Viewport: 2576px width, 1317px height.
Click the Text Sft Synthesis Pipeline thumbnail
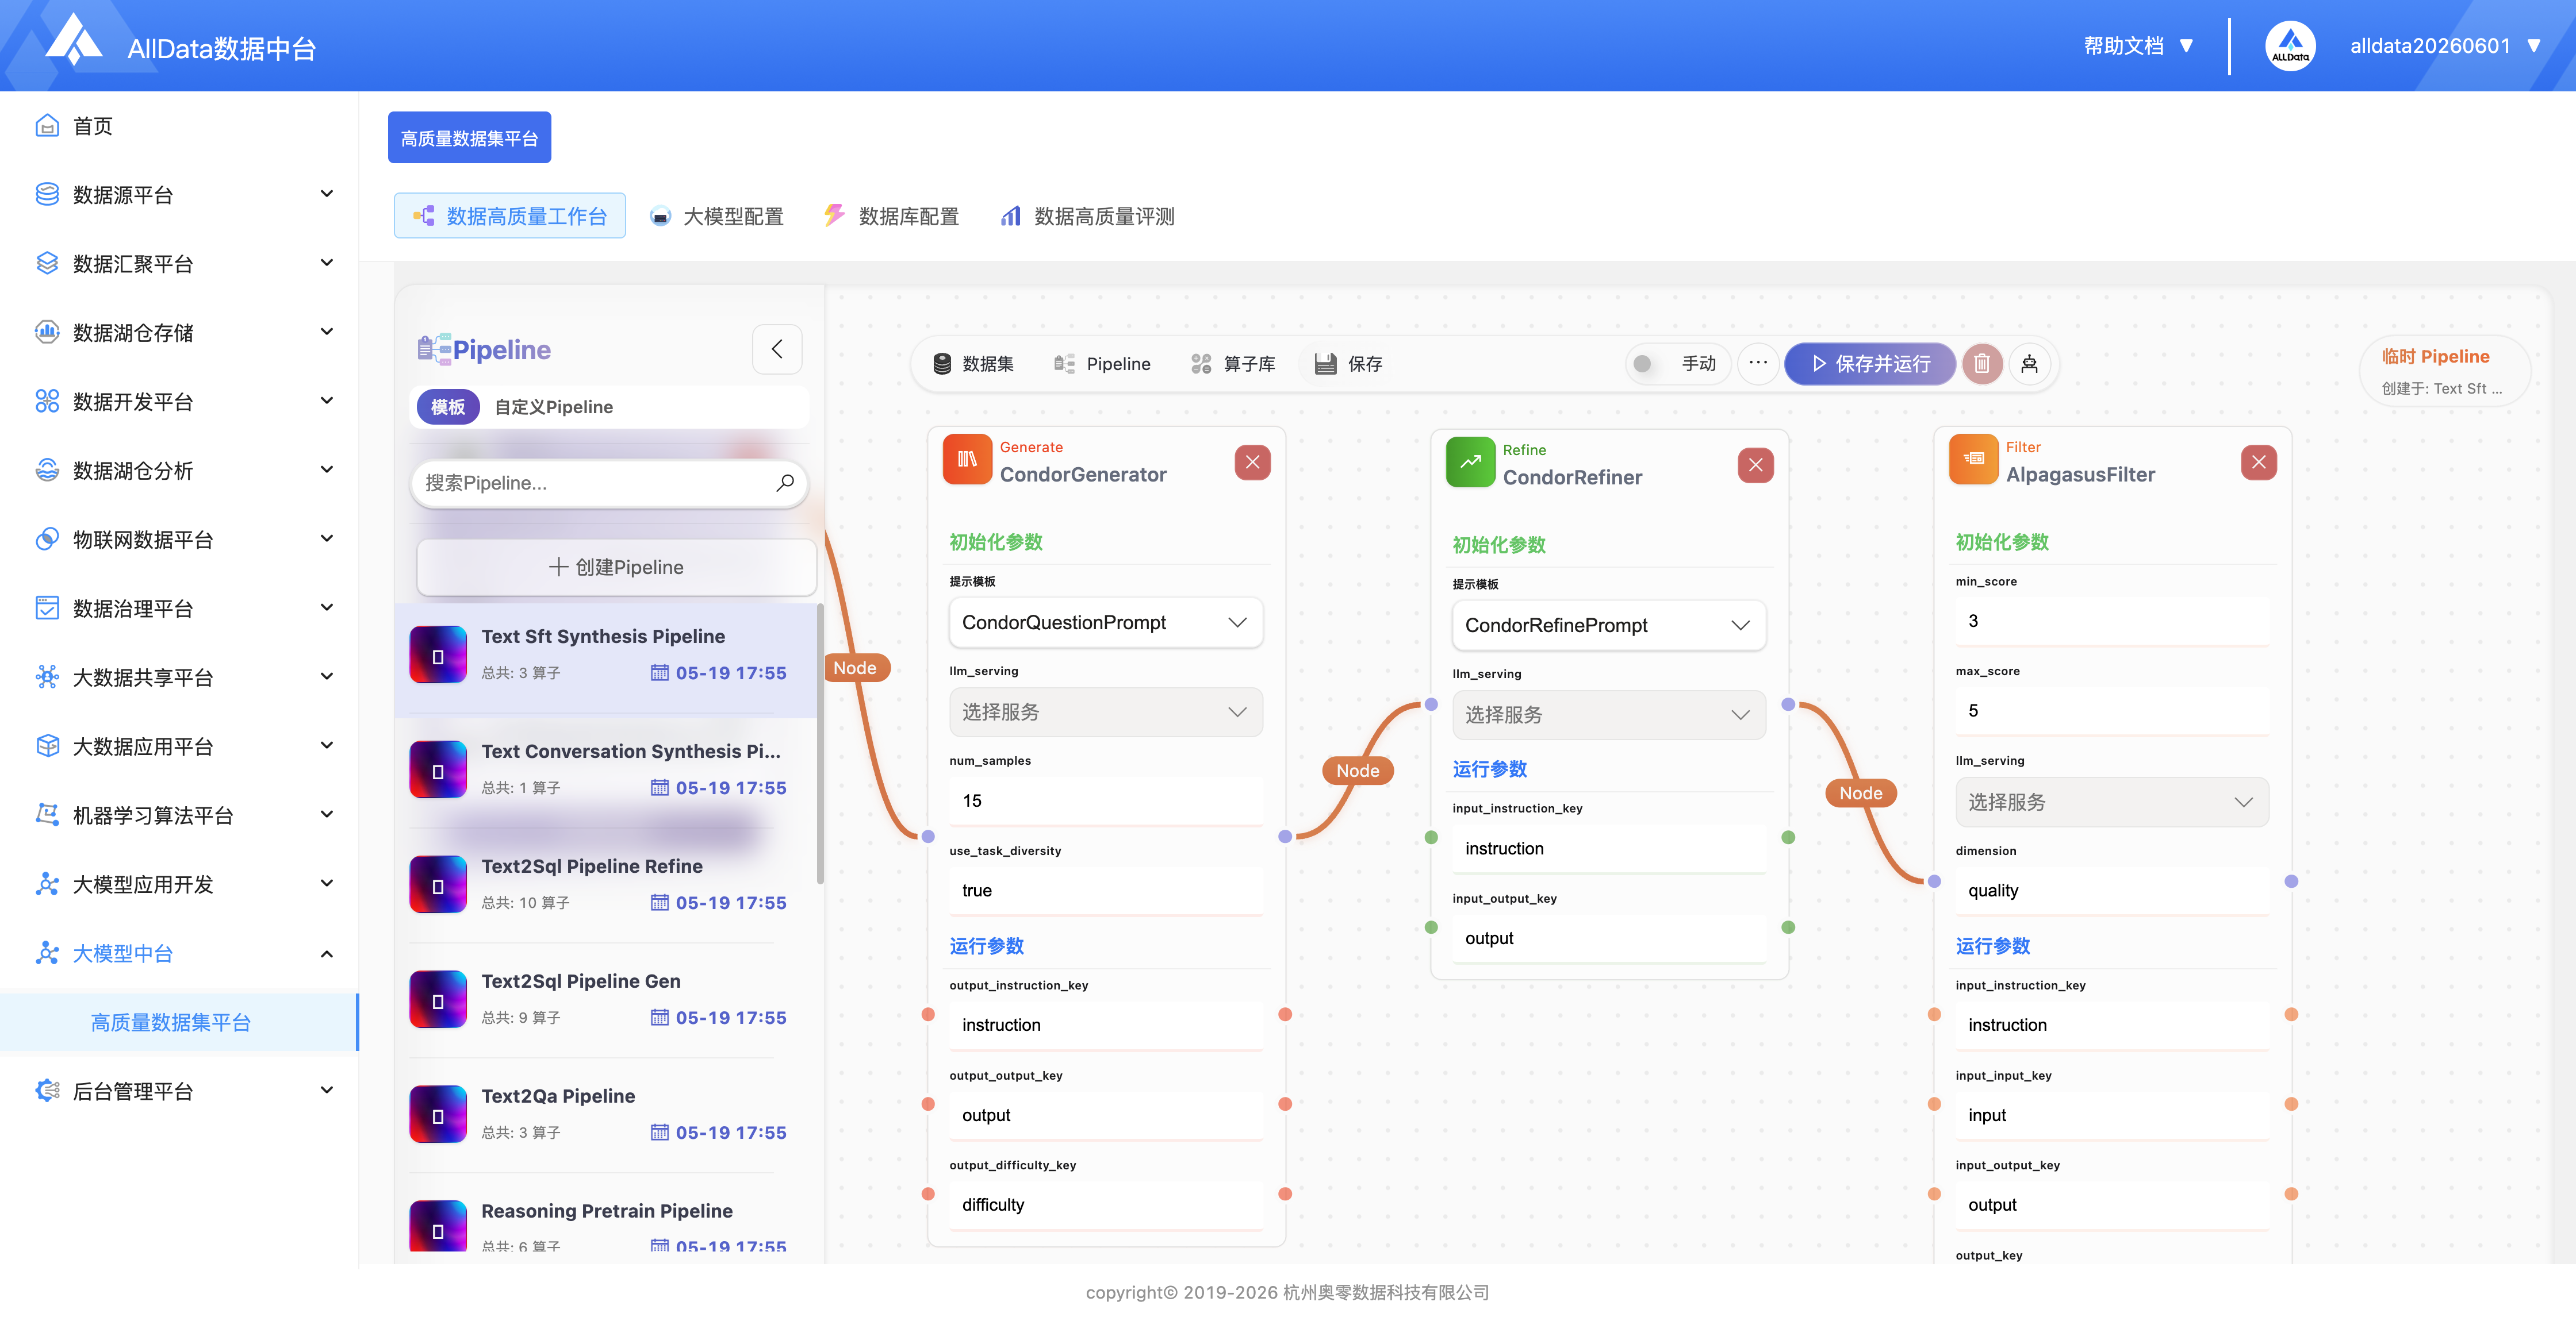click(x=438, y=654)
